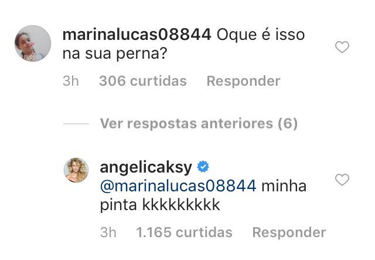Open the marinalucas08844 username in the top comment
The height and width of the screenshot is (260, 375).
137,35
